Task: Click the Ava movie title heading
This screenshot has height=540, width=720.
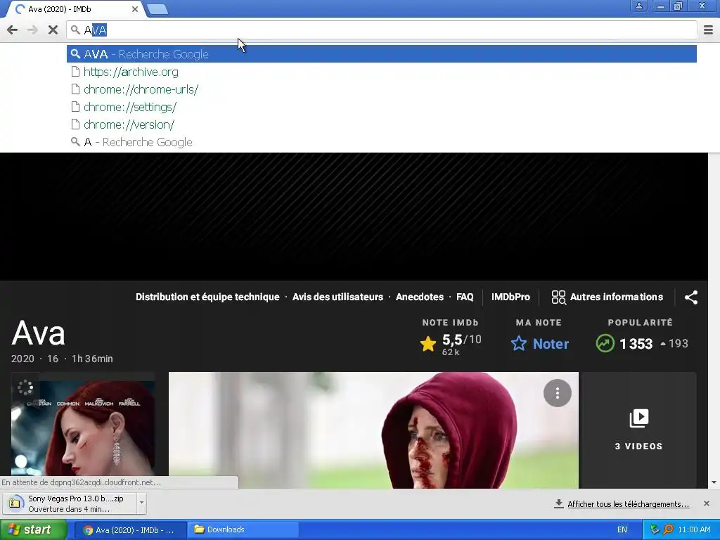Action: (38, 333)
